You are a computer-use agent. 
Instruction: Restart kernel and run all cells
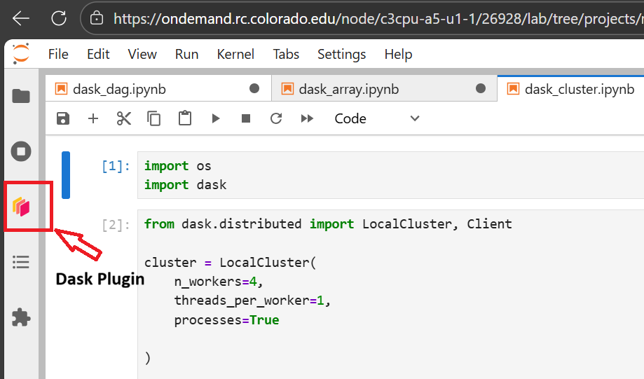click(x=307, y=118)
